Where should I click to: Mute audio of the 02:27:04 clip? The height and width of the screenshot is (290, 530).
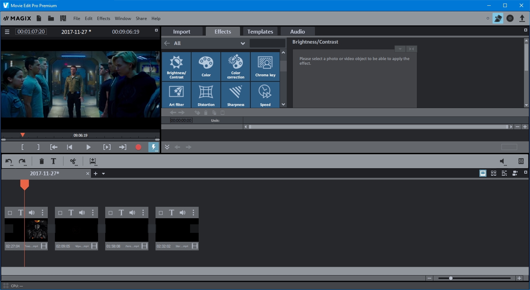32,213
